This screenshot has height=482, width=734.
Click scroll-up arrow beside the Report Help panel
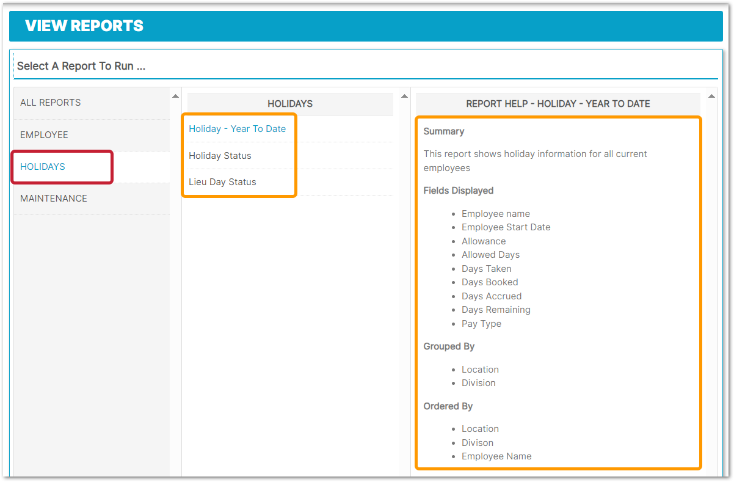(711, 96)
